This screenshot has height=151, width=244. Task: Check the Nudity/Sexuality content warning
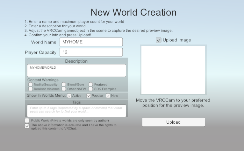(x=31, y=84)
